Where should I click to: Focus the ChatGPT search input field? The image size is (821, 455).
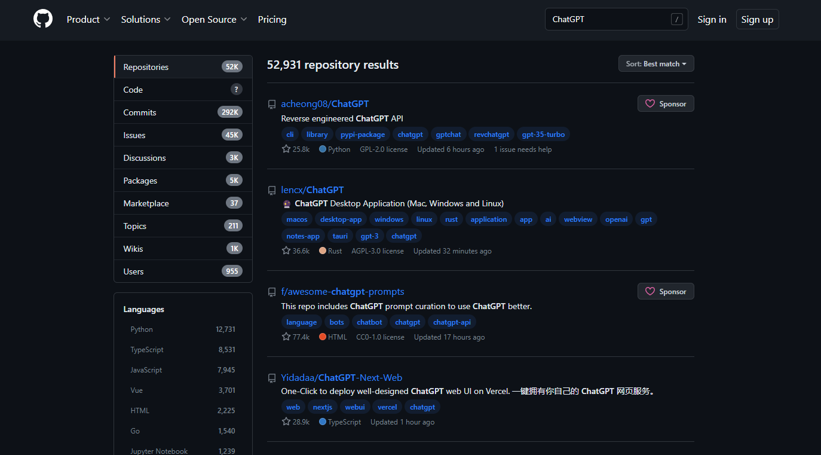coord(616,19)
